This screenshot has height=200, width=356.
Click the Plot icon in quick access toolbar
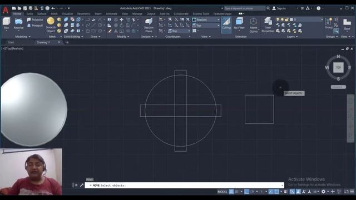(47, 8)
